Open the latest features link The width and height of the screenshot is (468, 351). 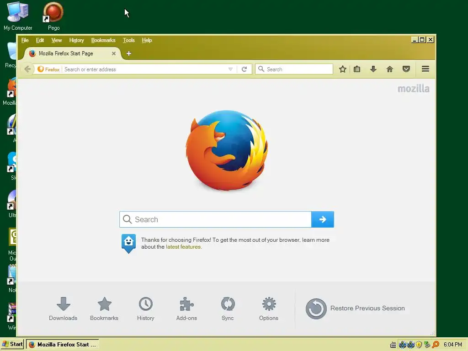coord(183,247)
